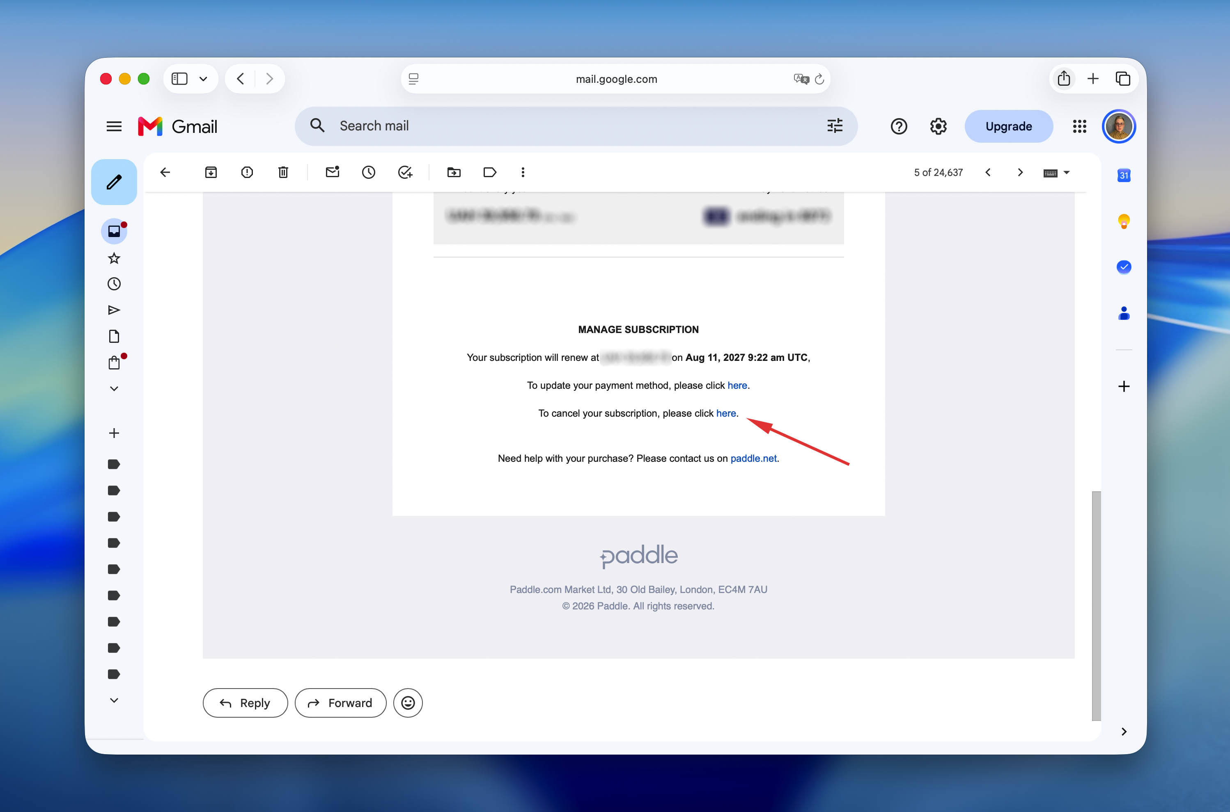Show search options filter icon
This screenshot has width=1230, height=812.
click(835, 126)
